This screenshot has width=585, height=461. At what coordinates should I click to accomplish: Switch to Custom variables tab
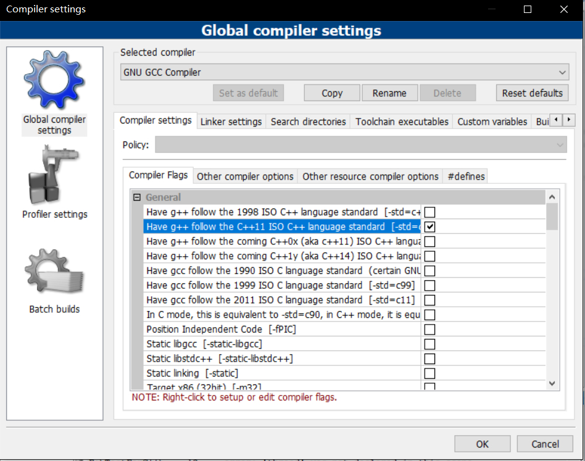pos(492,122)
